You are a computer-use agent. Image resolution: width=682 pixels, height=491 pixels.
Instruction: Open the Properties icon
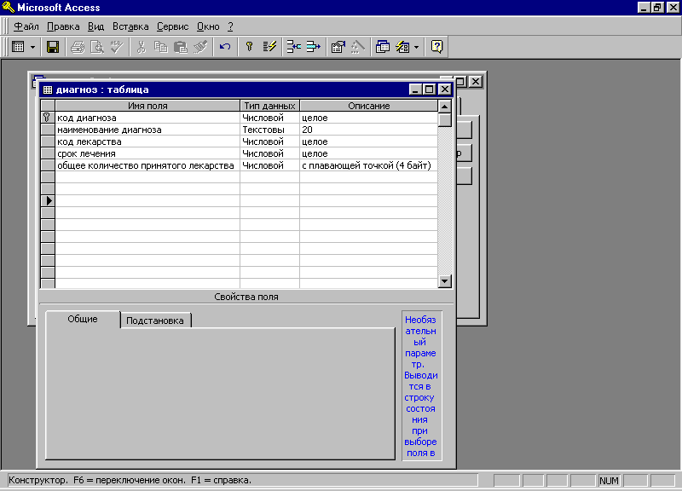pyautogui.click(x=338, y=47)
